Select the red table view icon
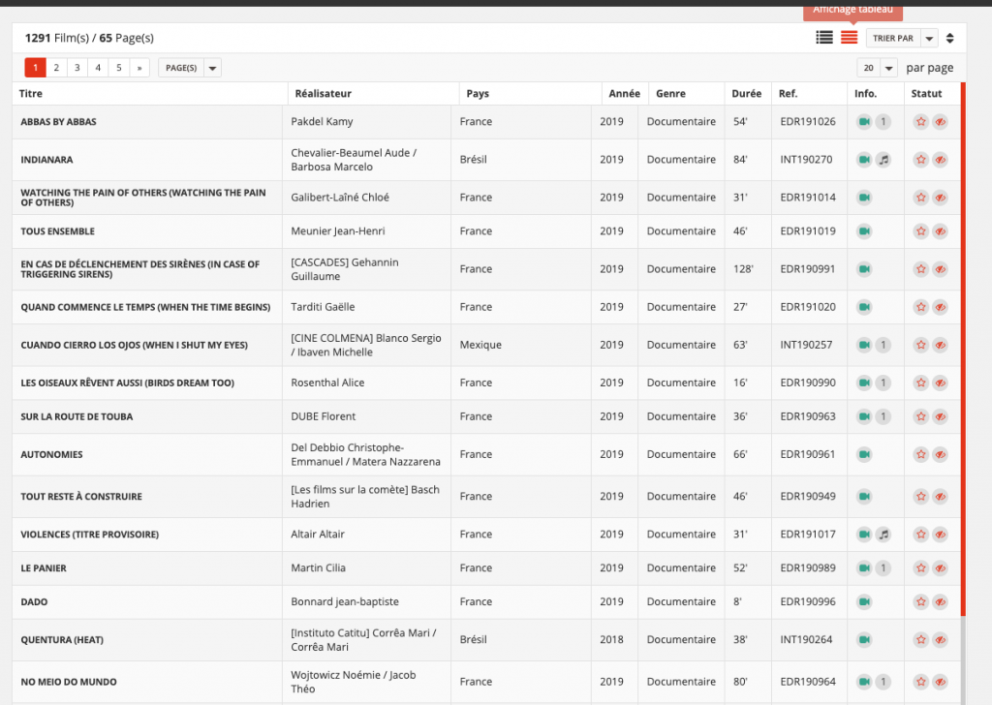This screenshot has height=705, width=992. click(849, 38)
